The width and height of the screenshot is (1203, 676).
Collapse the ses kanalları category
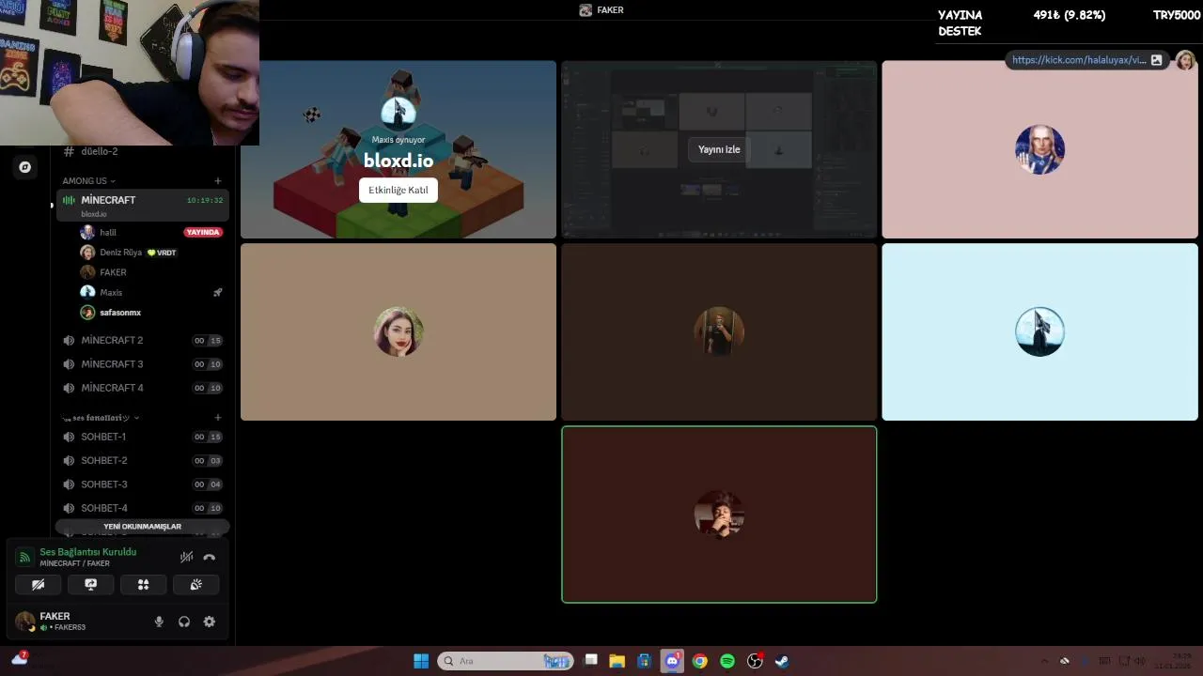(x=101, y=417)
